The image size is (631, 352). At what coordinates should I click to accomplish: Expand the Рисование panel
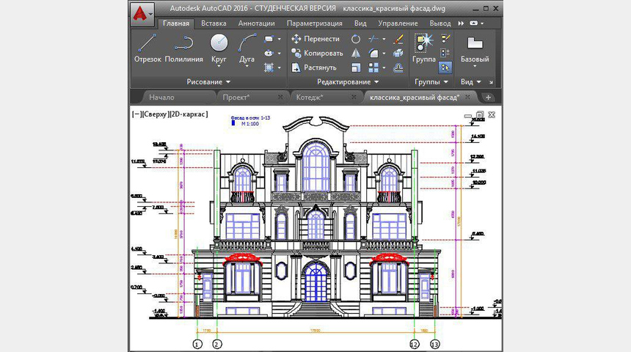click(208, 81)
